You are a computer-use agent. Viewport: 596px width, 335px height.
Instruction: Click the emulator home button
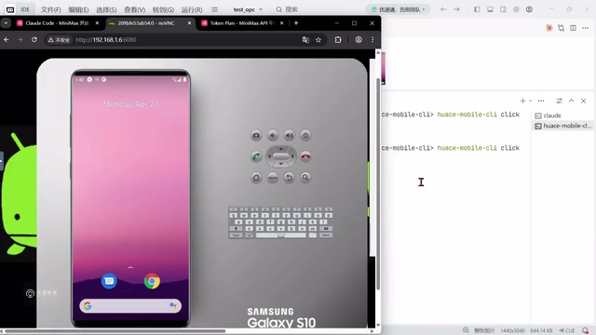click(x=256, y=178)
